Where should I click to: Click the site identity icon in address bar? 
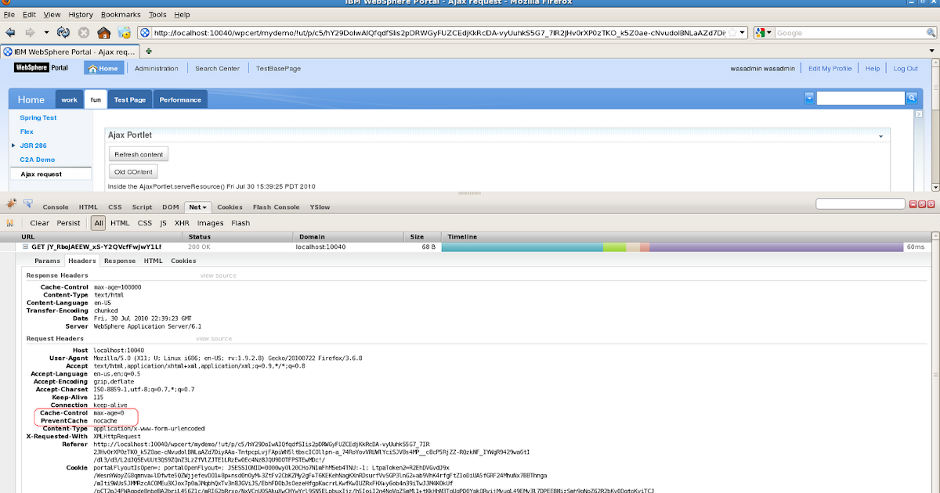coord(145,33)
